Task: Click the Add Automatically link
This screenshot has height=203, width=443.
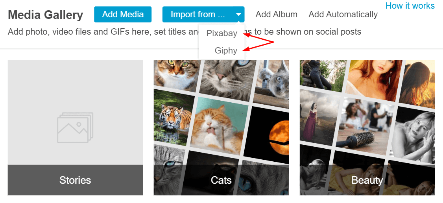Action: pyautogui.click(x=343, y=15)
